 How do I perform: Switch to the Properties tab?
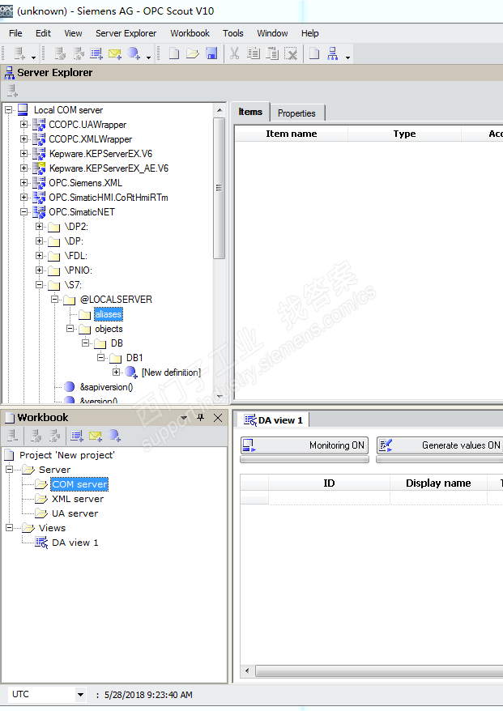[296, 113]
